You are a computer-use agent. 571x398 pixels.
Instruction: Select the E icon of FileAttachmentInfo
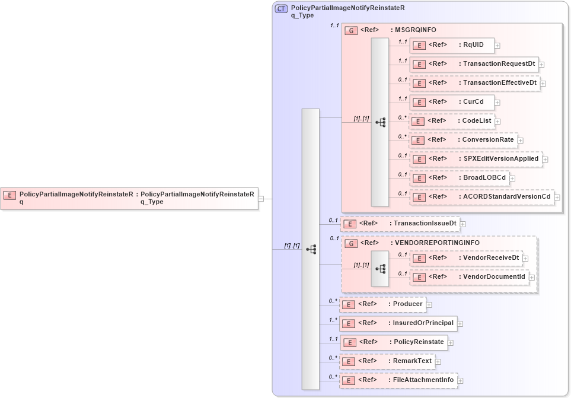coord(349,380)
